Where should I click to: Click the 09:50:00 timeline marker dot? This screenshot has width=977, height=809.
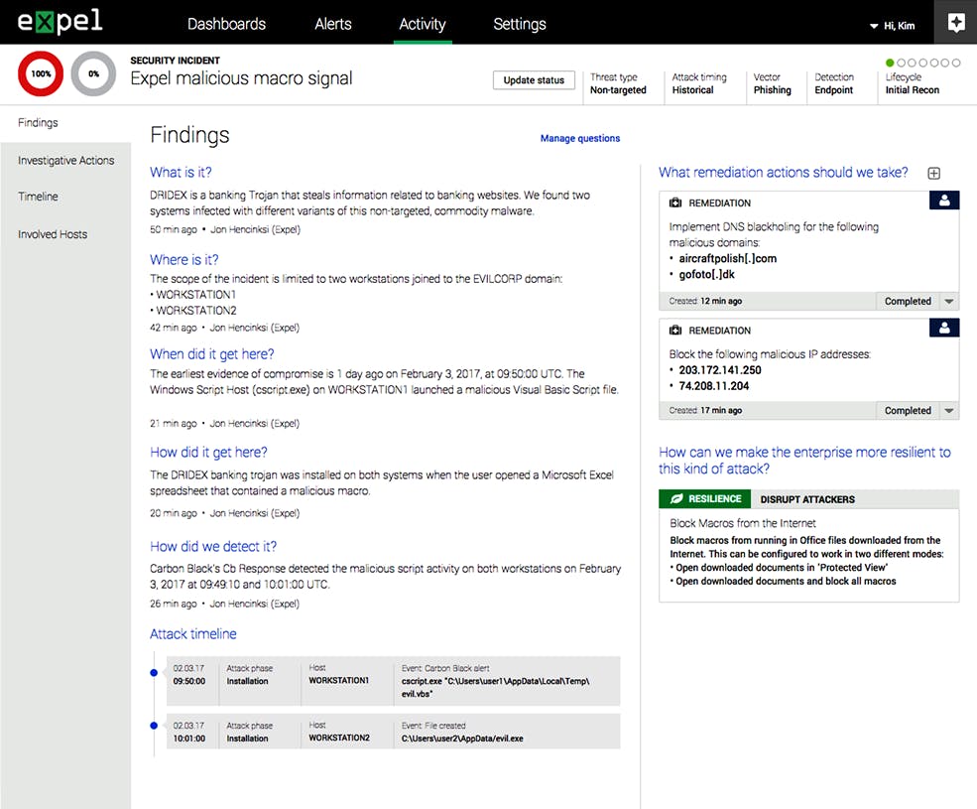coord(154,672)
